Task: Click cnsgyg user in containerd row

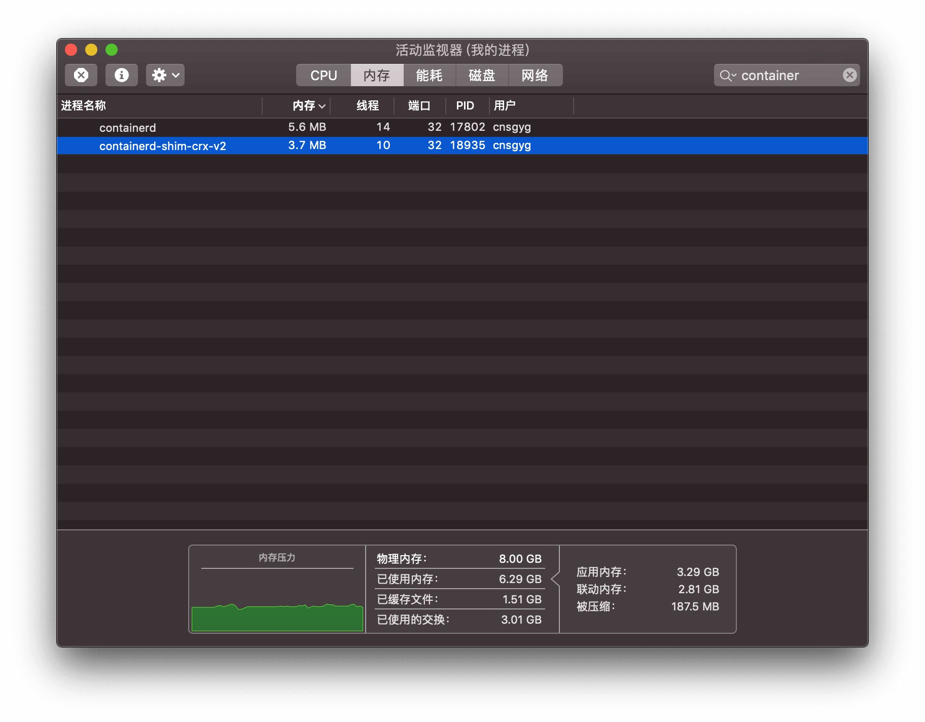Action: tap(512, 127)
